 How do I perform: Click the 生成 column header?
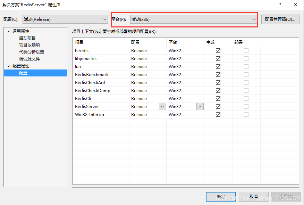(x=218, y=42)
